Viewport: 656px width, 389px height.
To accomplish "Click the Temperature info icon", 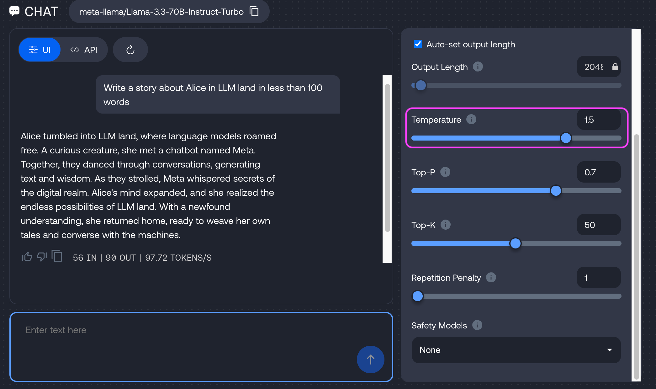I will pos(471,119).
